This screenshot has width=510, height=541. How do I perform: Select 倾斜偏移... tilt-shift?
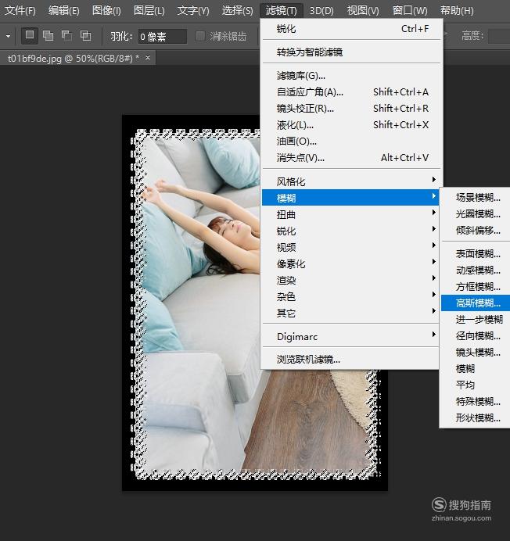pos(476,230)
